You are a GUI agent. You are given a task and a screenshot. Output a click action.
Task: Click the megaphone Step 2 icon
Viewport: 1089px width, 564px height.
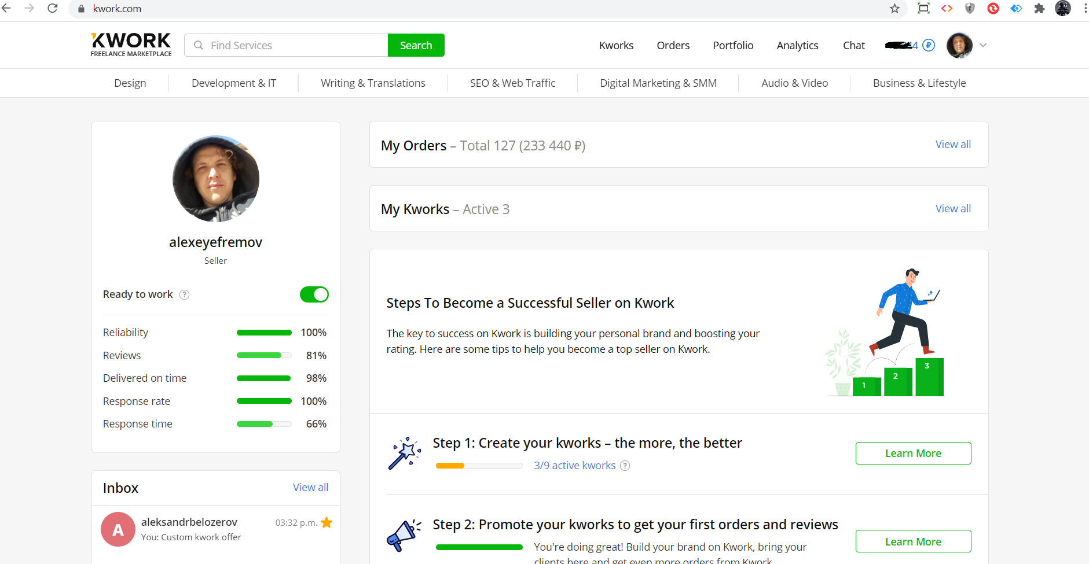pyautogui.click(x=404, y=535)
